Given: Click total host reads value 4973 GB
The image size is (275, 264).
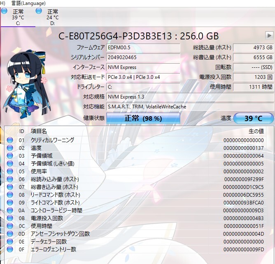Looking at the screenshot, I should pos(254,48).
